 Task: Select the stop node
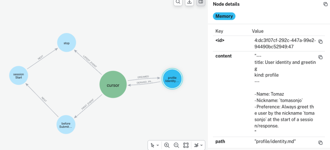(66, 43)
